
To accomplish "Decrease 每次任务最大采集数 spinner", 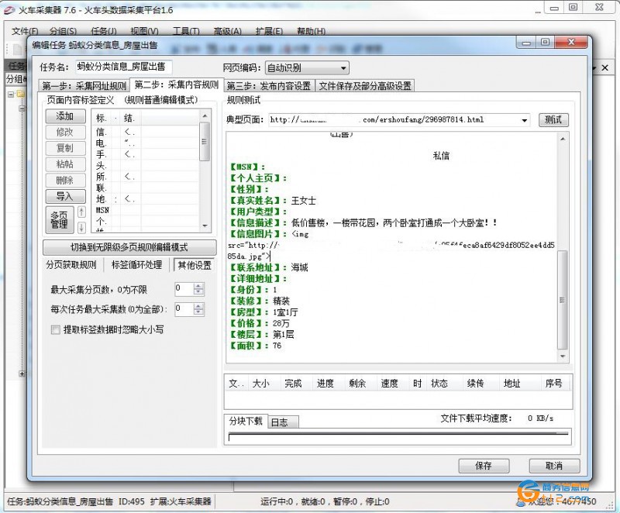I will (199, 312).
